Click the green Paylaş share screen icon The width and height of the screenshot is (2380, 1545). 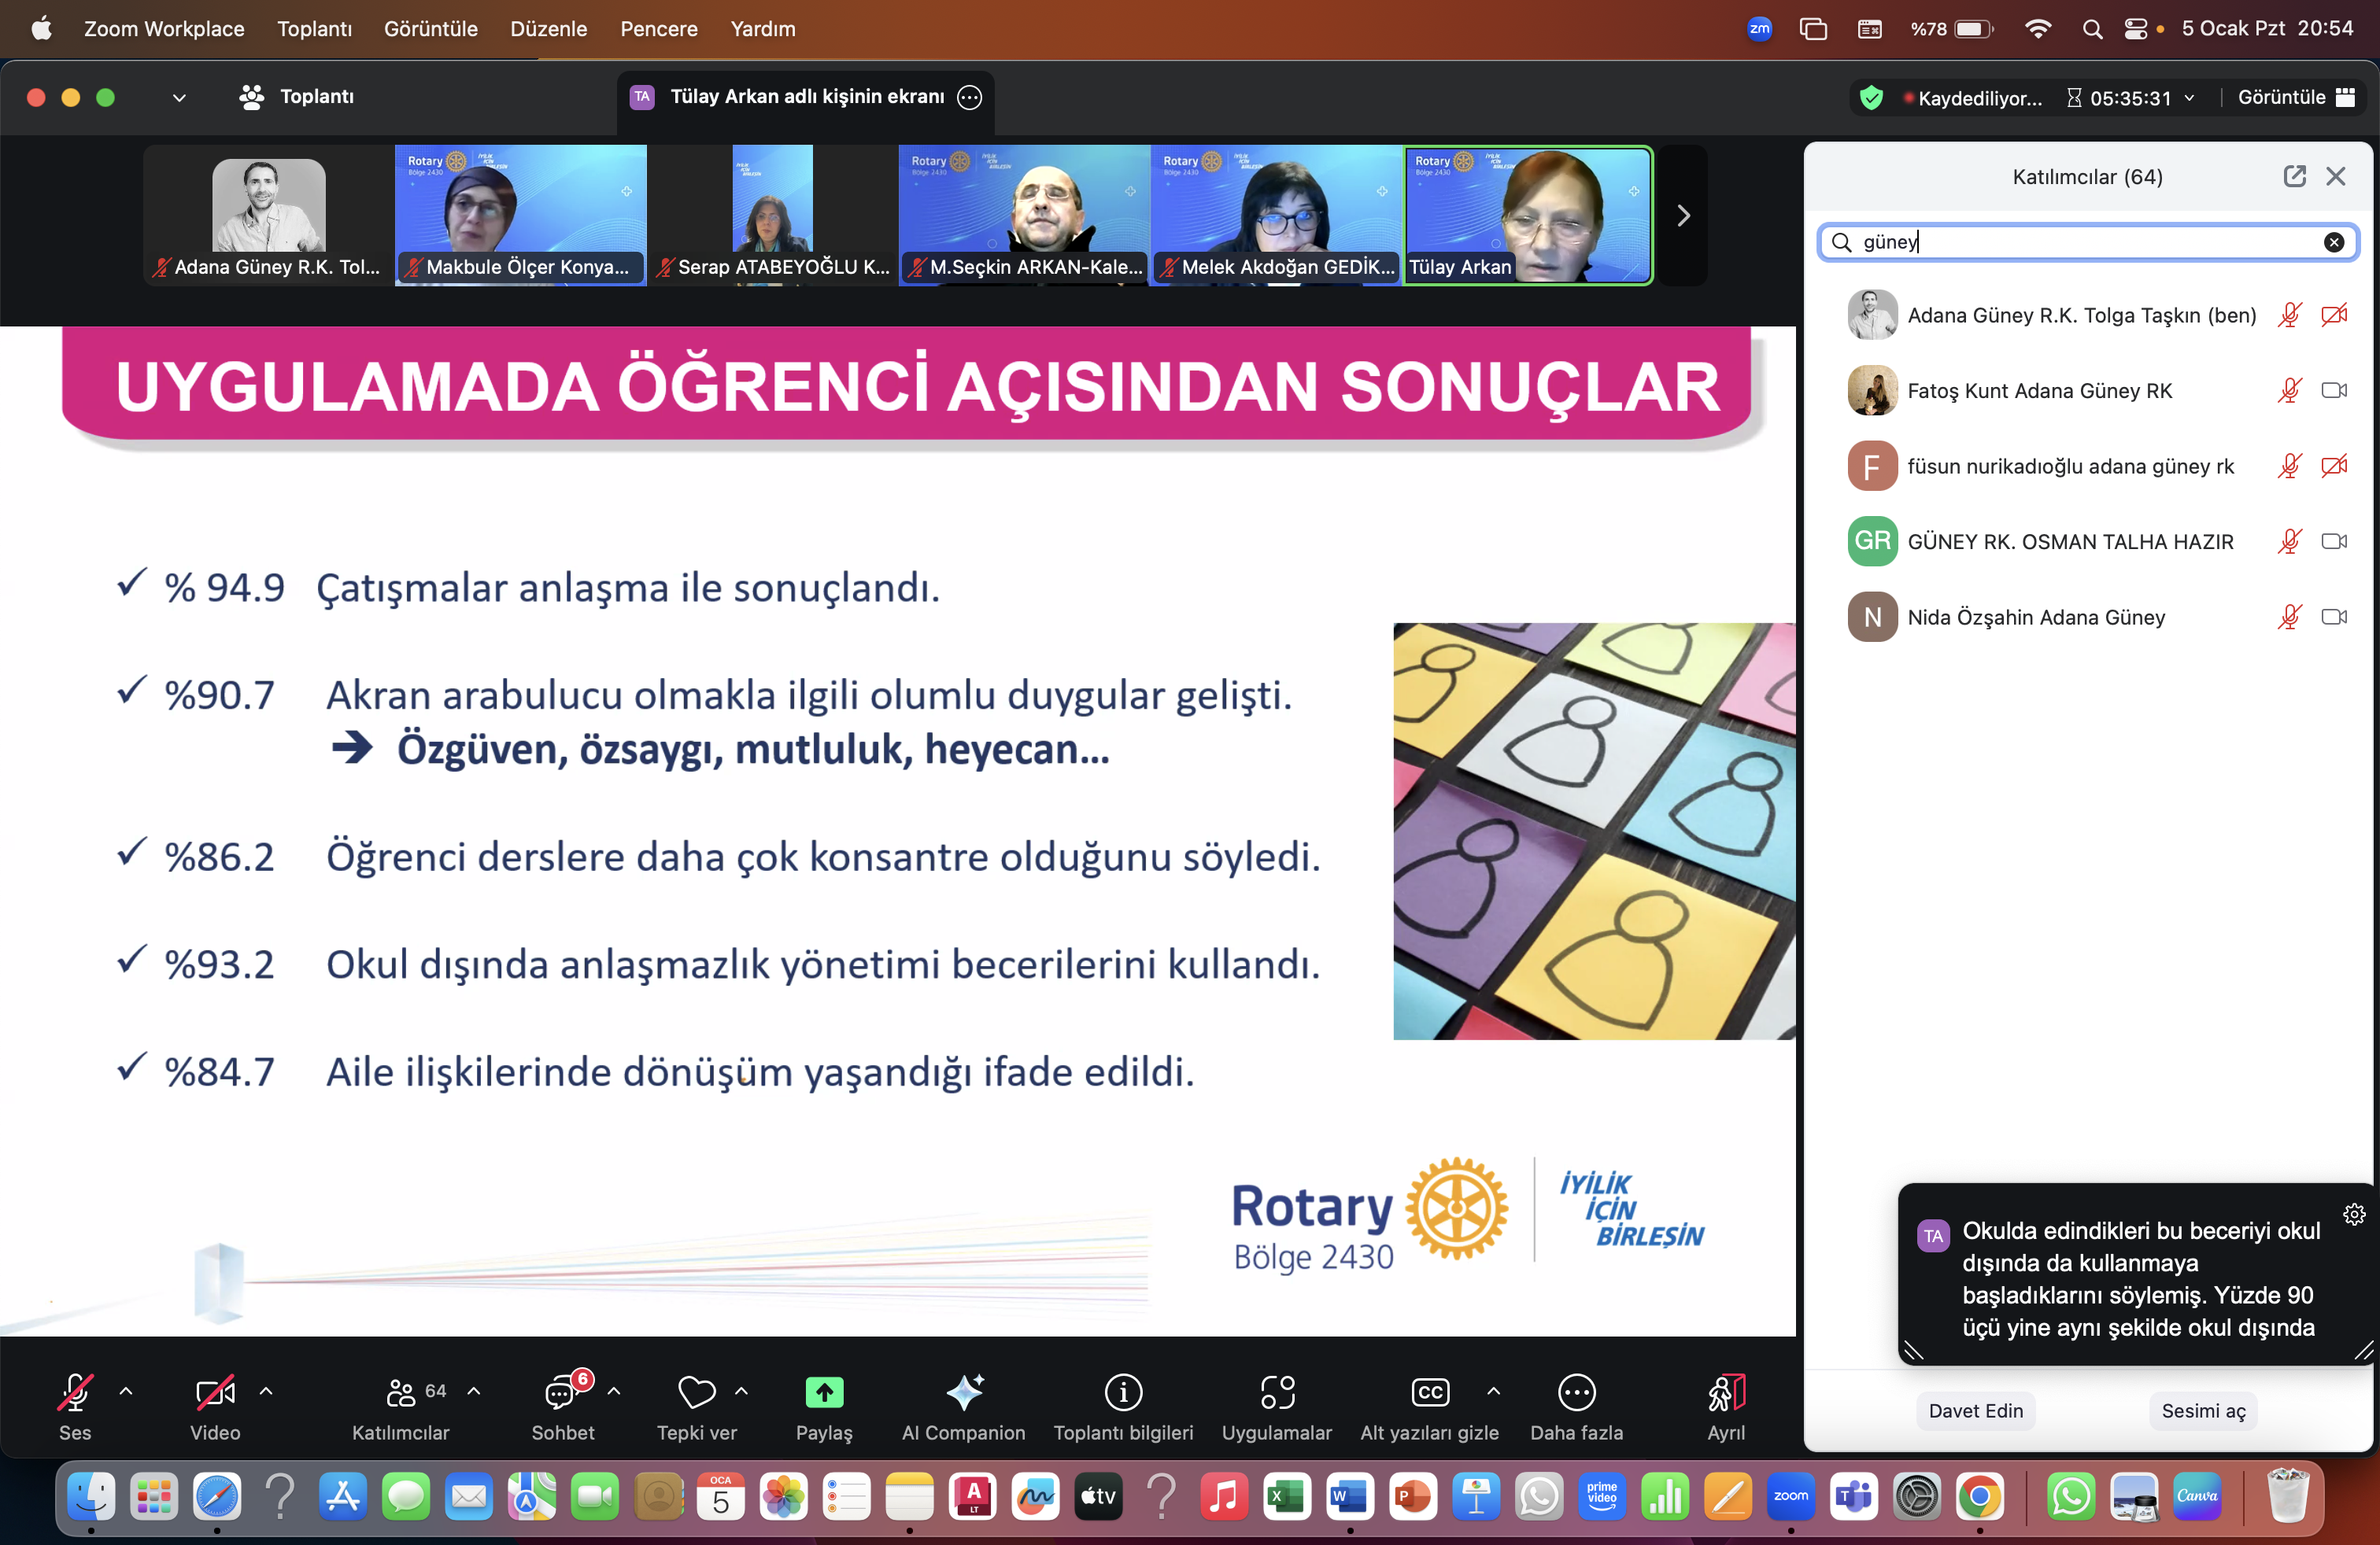(824, 1392)
